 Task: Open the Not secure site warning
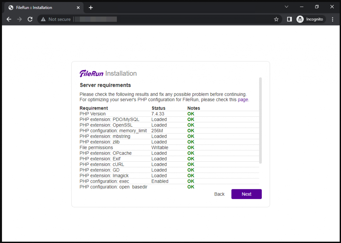(56, 19)
